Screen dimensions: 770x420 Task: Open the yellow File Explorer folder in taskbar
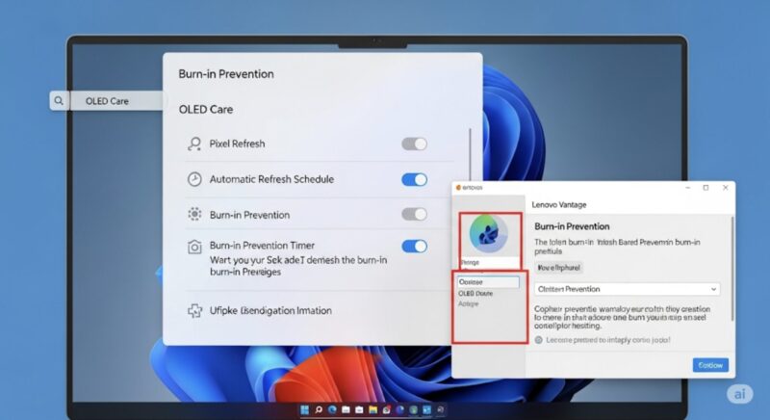pyautogui.click(x=373, y=409)
